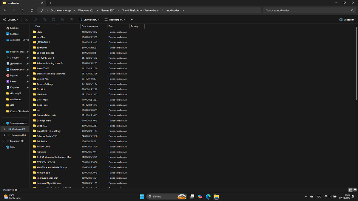
Task: Open Галерея in the sidebar
Action: pos(14,34)
